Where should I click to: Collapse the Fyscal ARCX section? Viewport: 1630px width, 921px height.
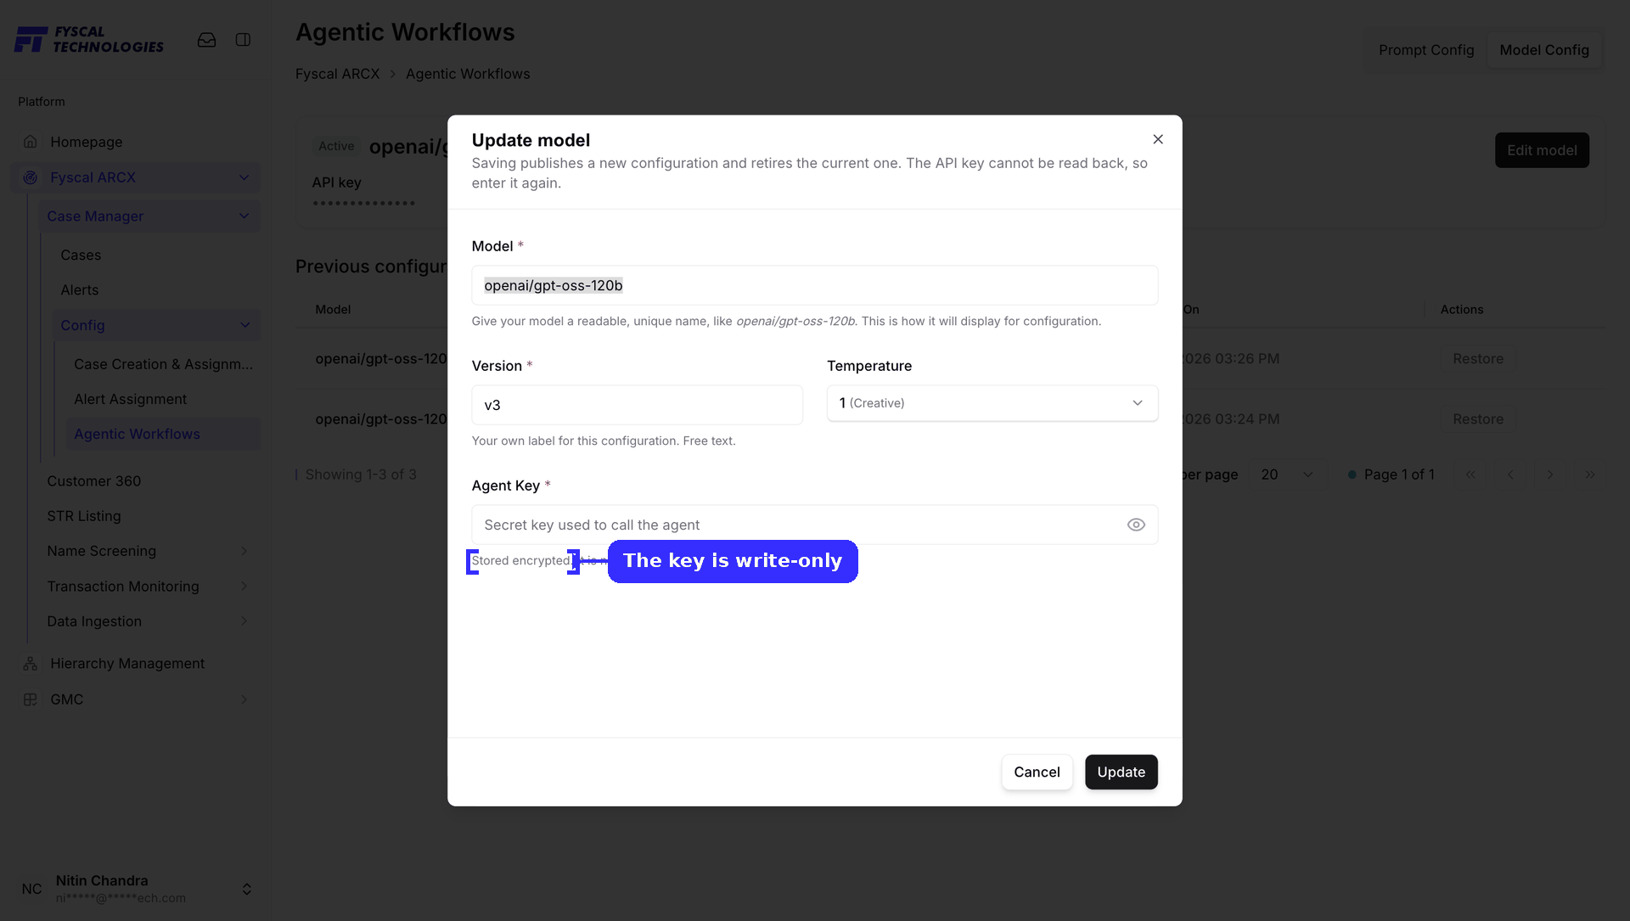(244, 177)
